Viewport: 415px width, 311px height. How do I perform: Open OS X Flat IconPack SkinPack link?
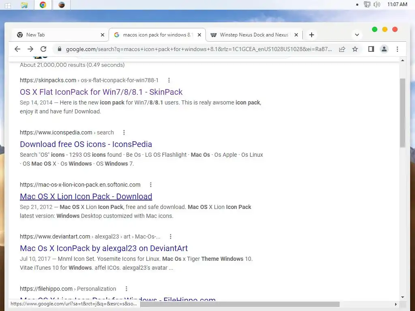coord(101,92)
